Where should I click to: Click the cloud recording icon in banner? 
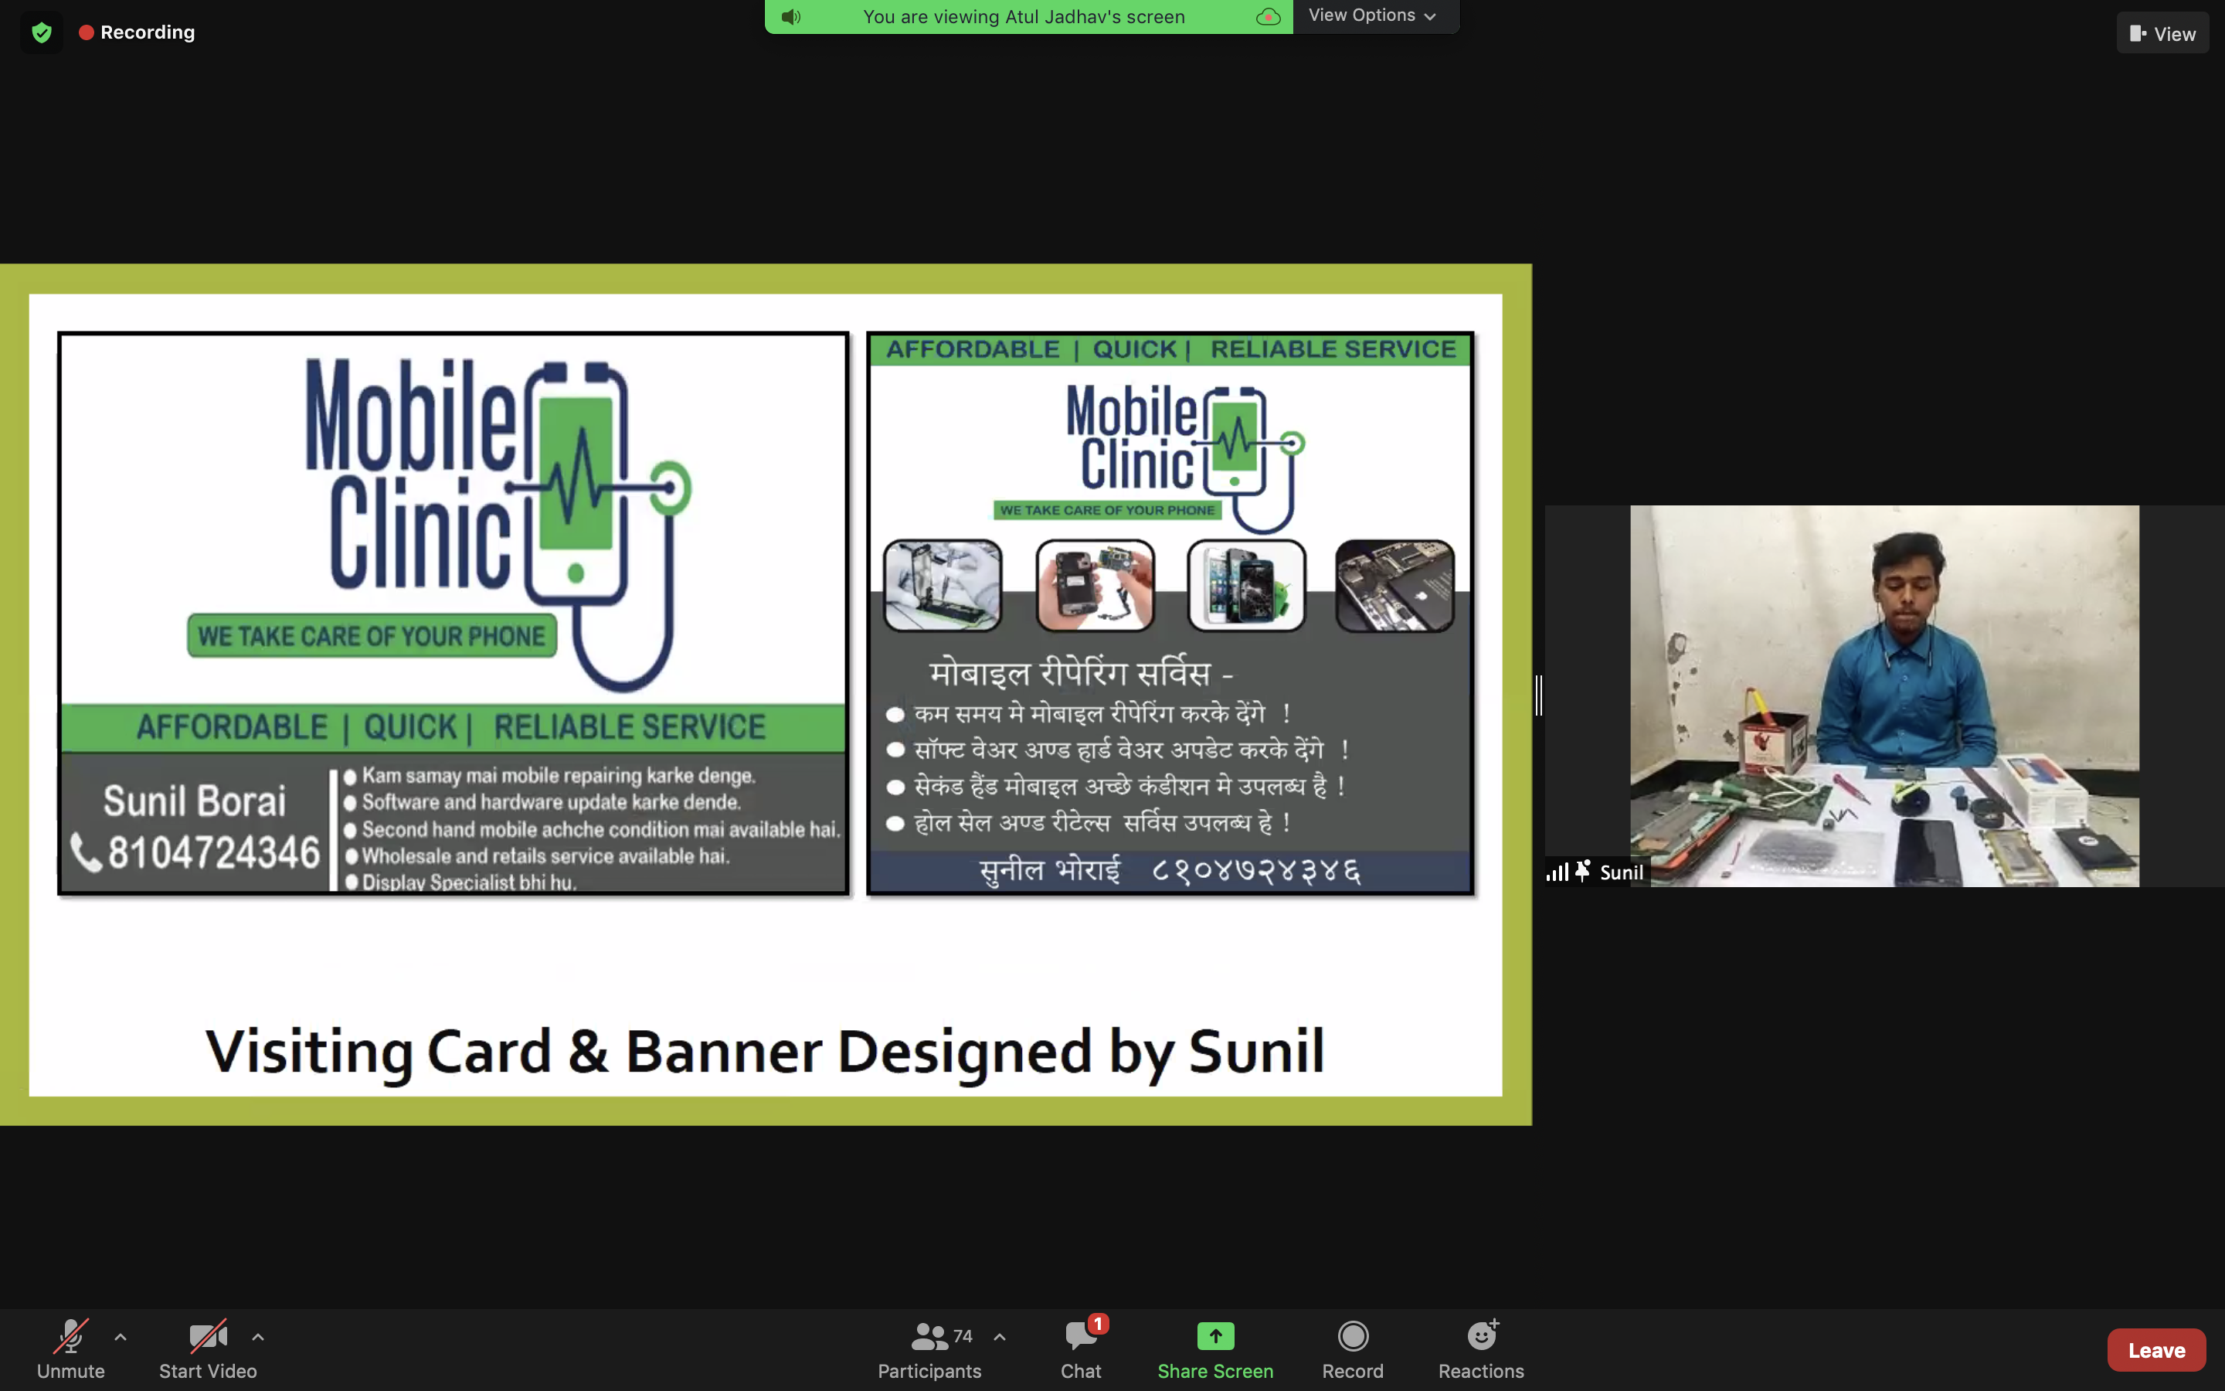(1268, 16)
